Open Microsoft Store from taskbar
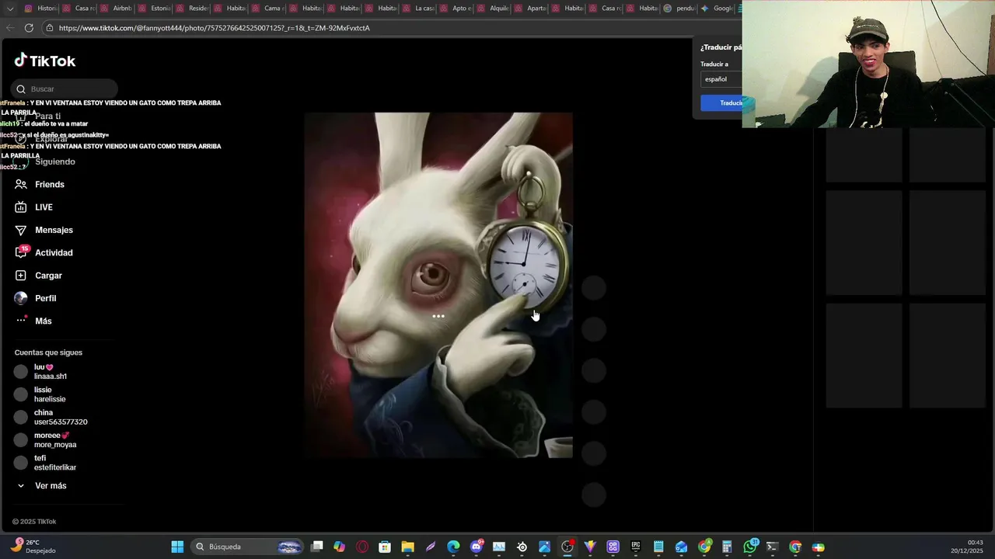Viewport: 995px width, 559px height. tap(385, 547)
